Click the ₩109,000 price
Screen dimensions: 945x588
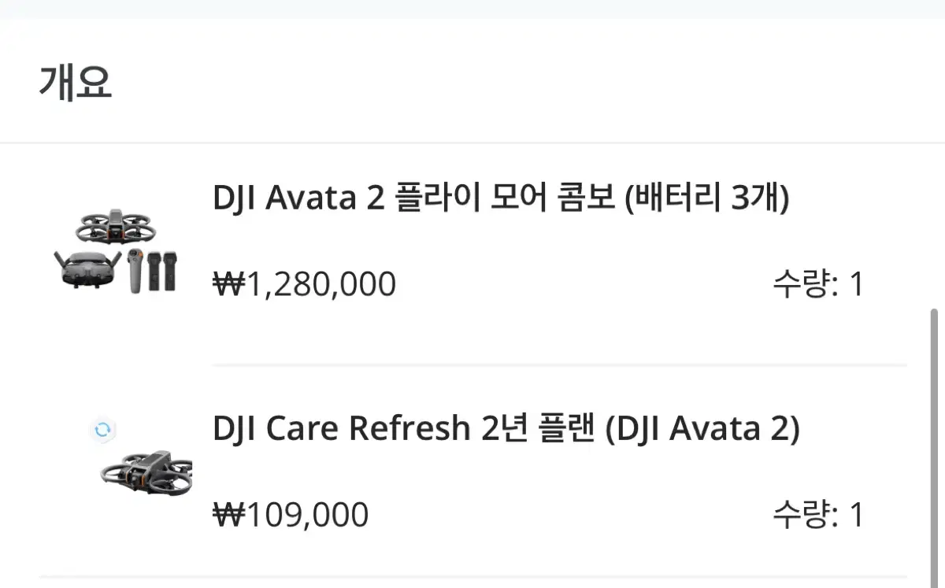point(291,516)
